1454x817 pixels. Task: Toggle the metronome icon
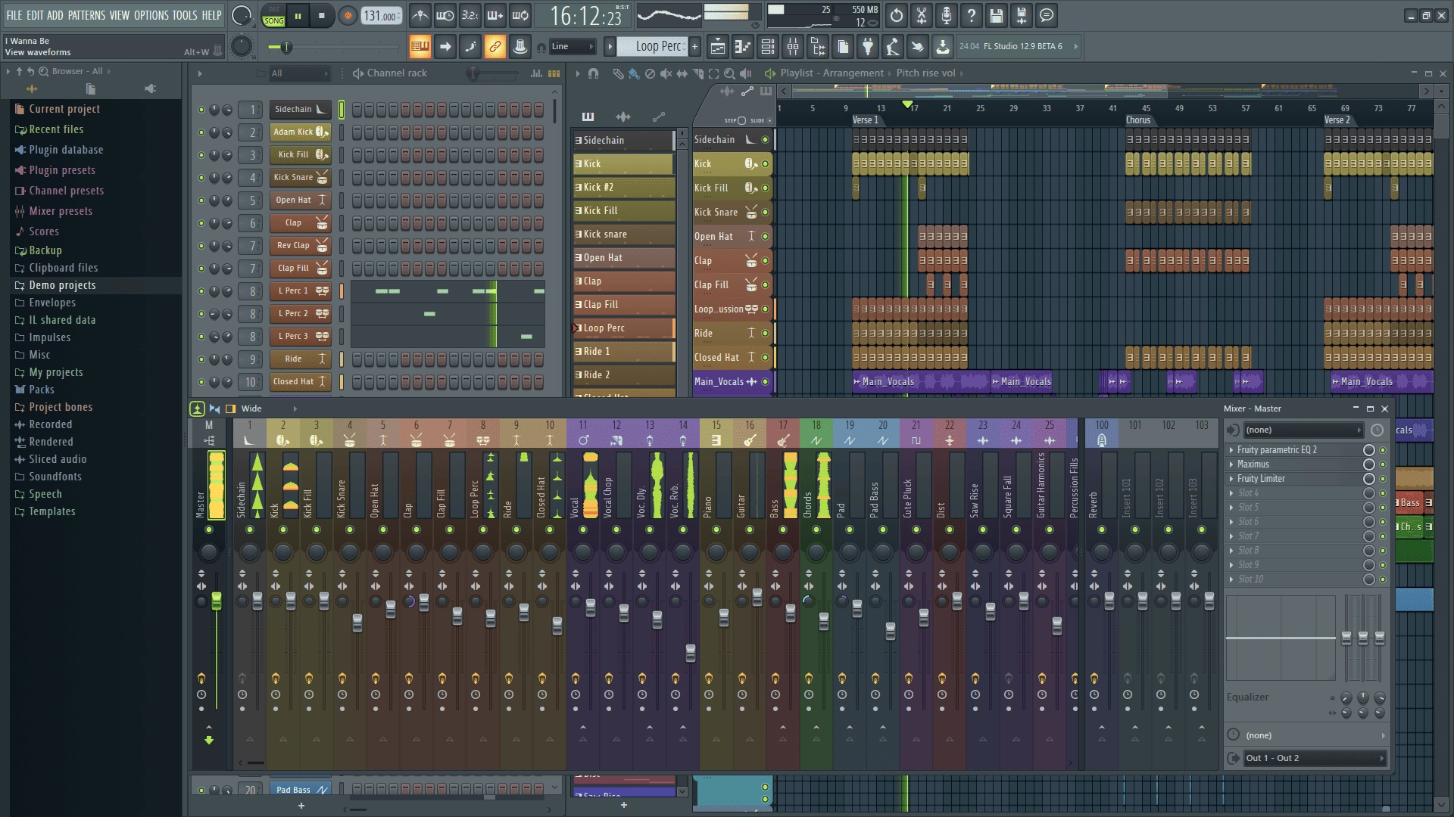point(420,15)
